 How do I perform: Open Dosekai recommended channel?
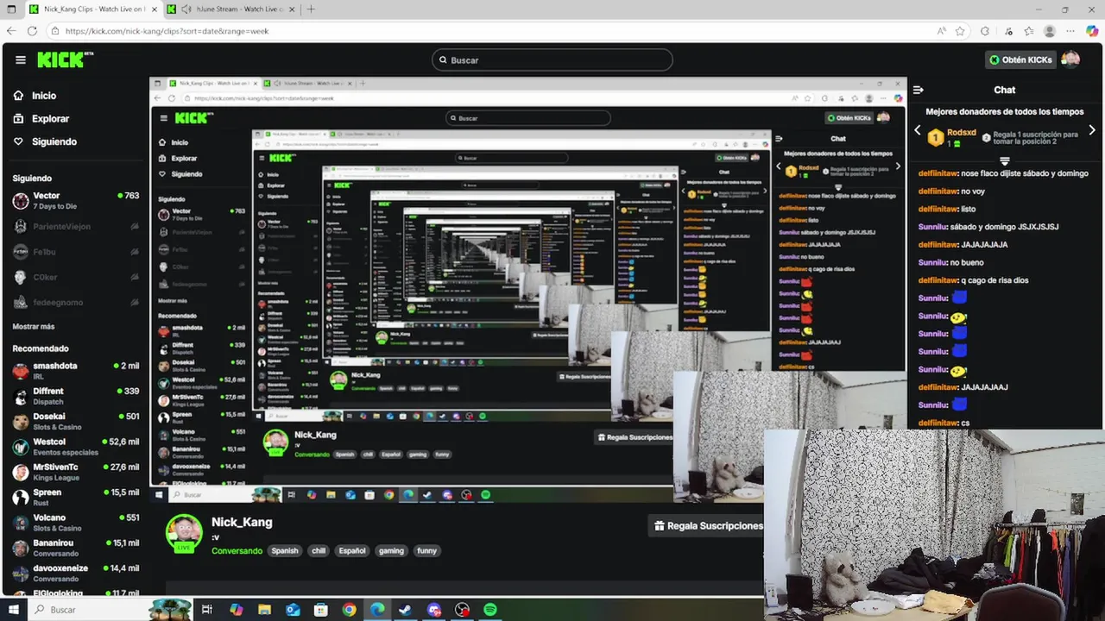75,422
